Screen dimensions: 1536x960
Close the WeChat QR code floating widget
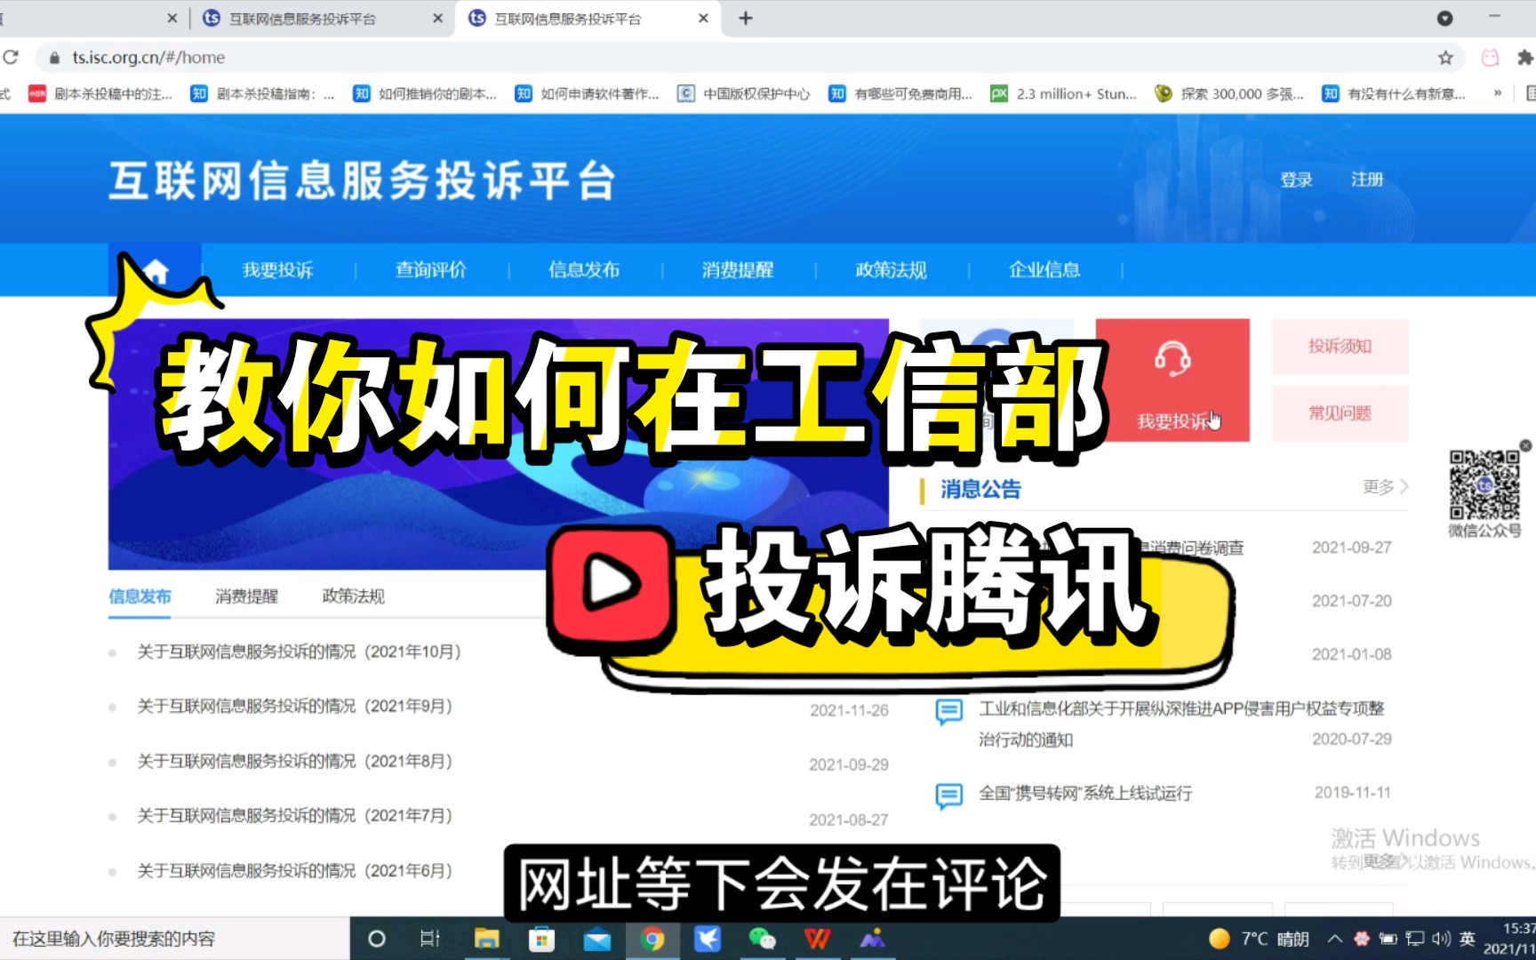coord(1525,445)
